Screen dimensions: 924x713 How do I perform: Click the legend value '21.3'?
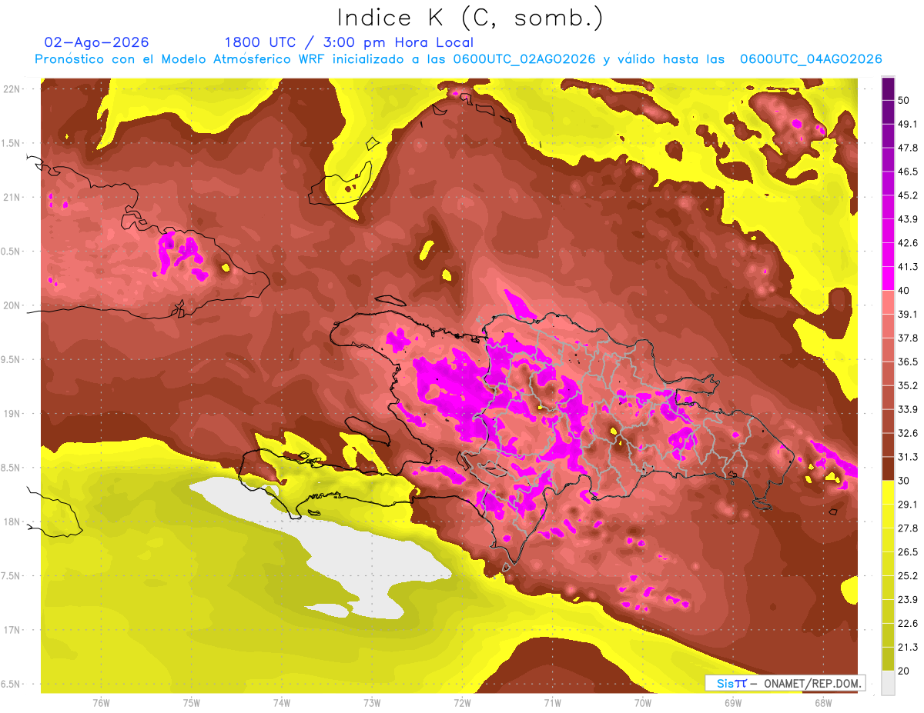point(907,646)
